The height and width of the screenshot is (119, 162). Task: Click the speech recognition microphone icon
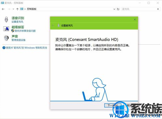pos(6,20)
